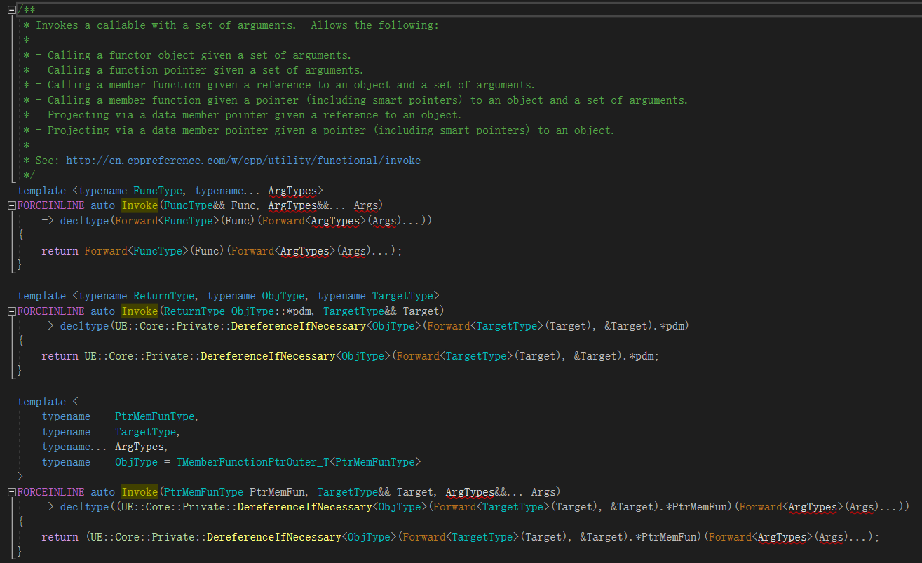
Task: Click '*pdm' in the Invoke parameter list
Action: (299, 311)
